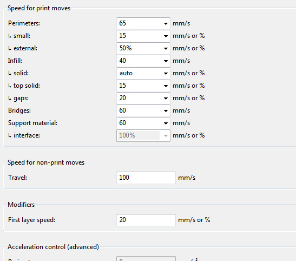Open the gaps speed dropdown arrow
The height and width of the screenshot is (261, 296).
(166, 99)
